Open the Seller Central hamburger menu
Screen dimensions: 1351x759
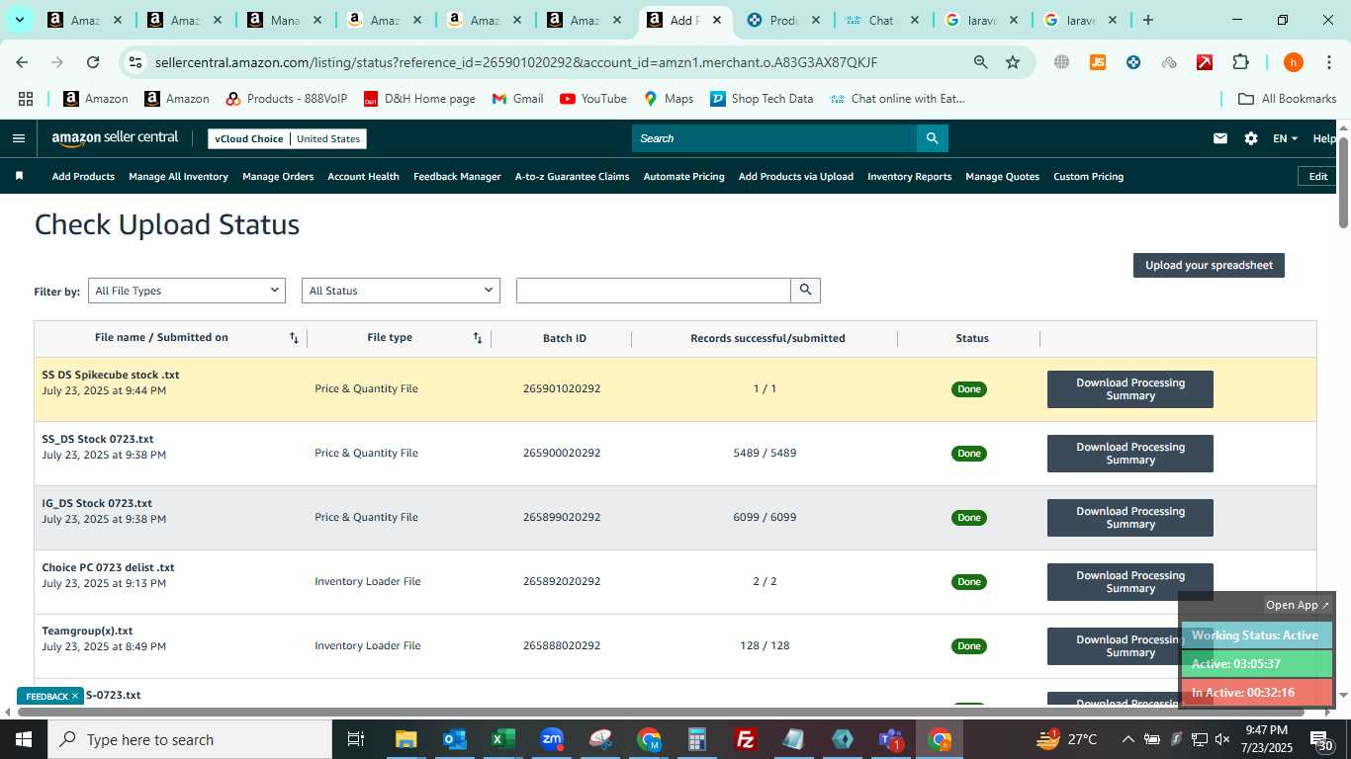point(18,138)
